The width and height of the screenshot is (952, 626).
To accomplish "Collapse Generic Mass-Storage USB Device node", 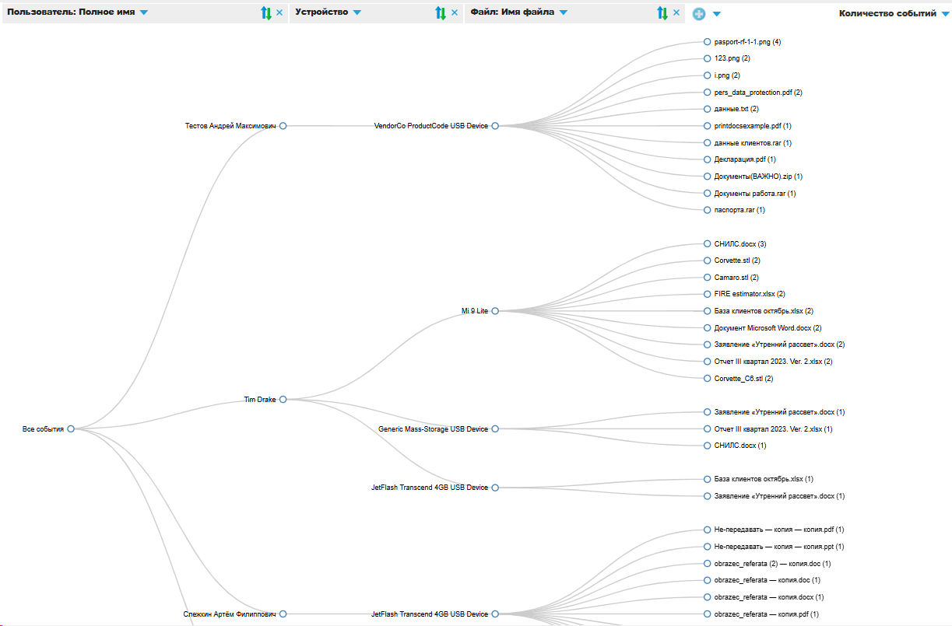I will 495,428.
